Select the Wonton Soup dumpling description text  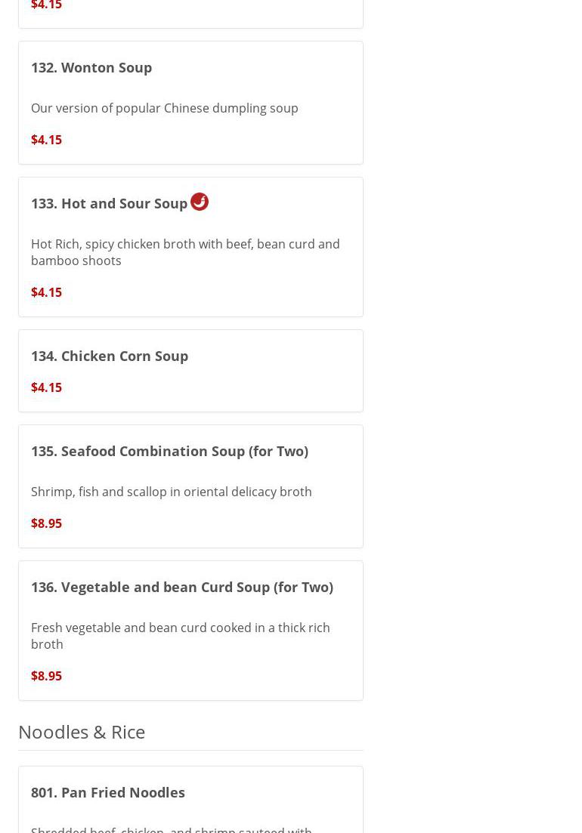coord(165,108)
